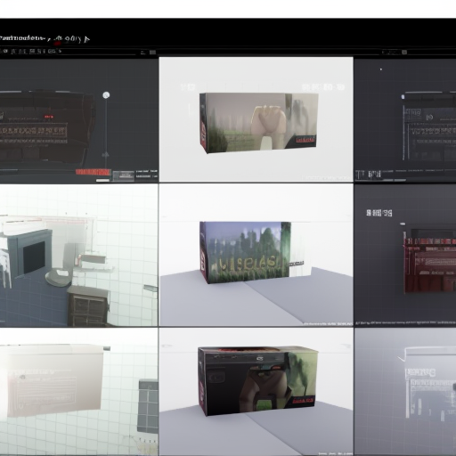The width and height of the screenshot is (456, 456).
Task: Select the dark panel model in top-right viewport
Action: (x=429, y=126)
